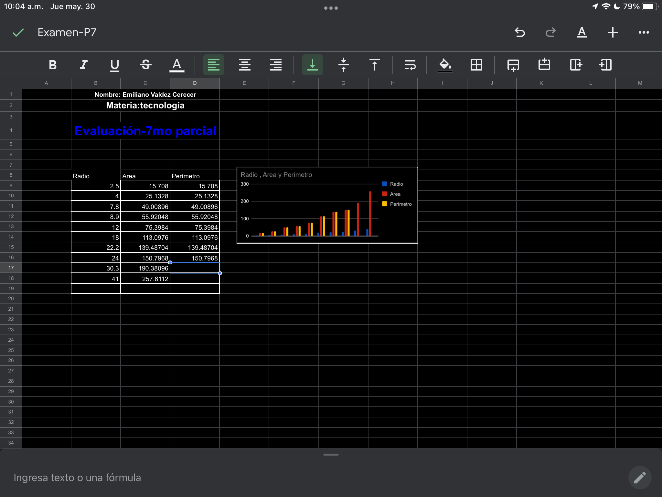The image size is (662, 497).
Task: Align text to cell top
Action: pos(374,65)
